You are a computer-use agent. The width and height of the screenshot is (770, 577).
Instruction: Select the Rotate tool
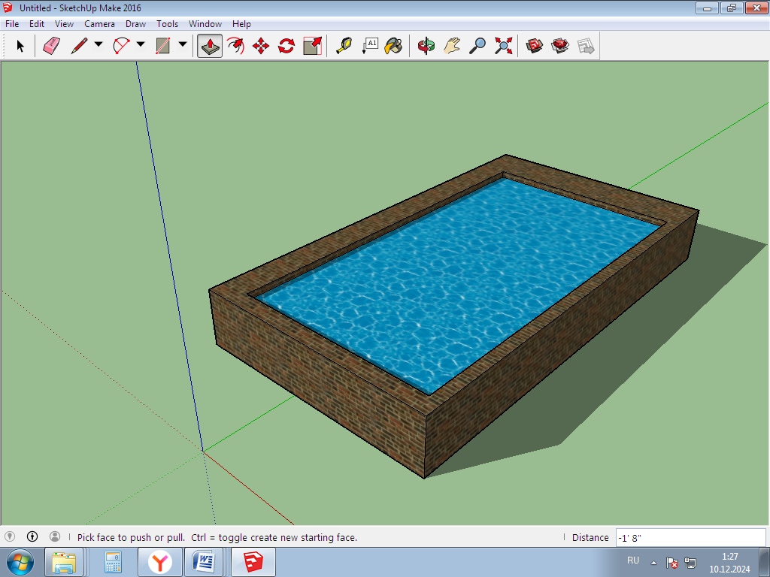(x=286, y=46)
